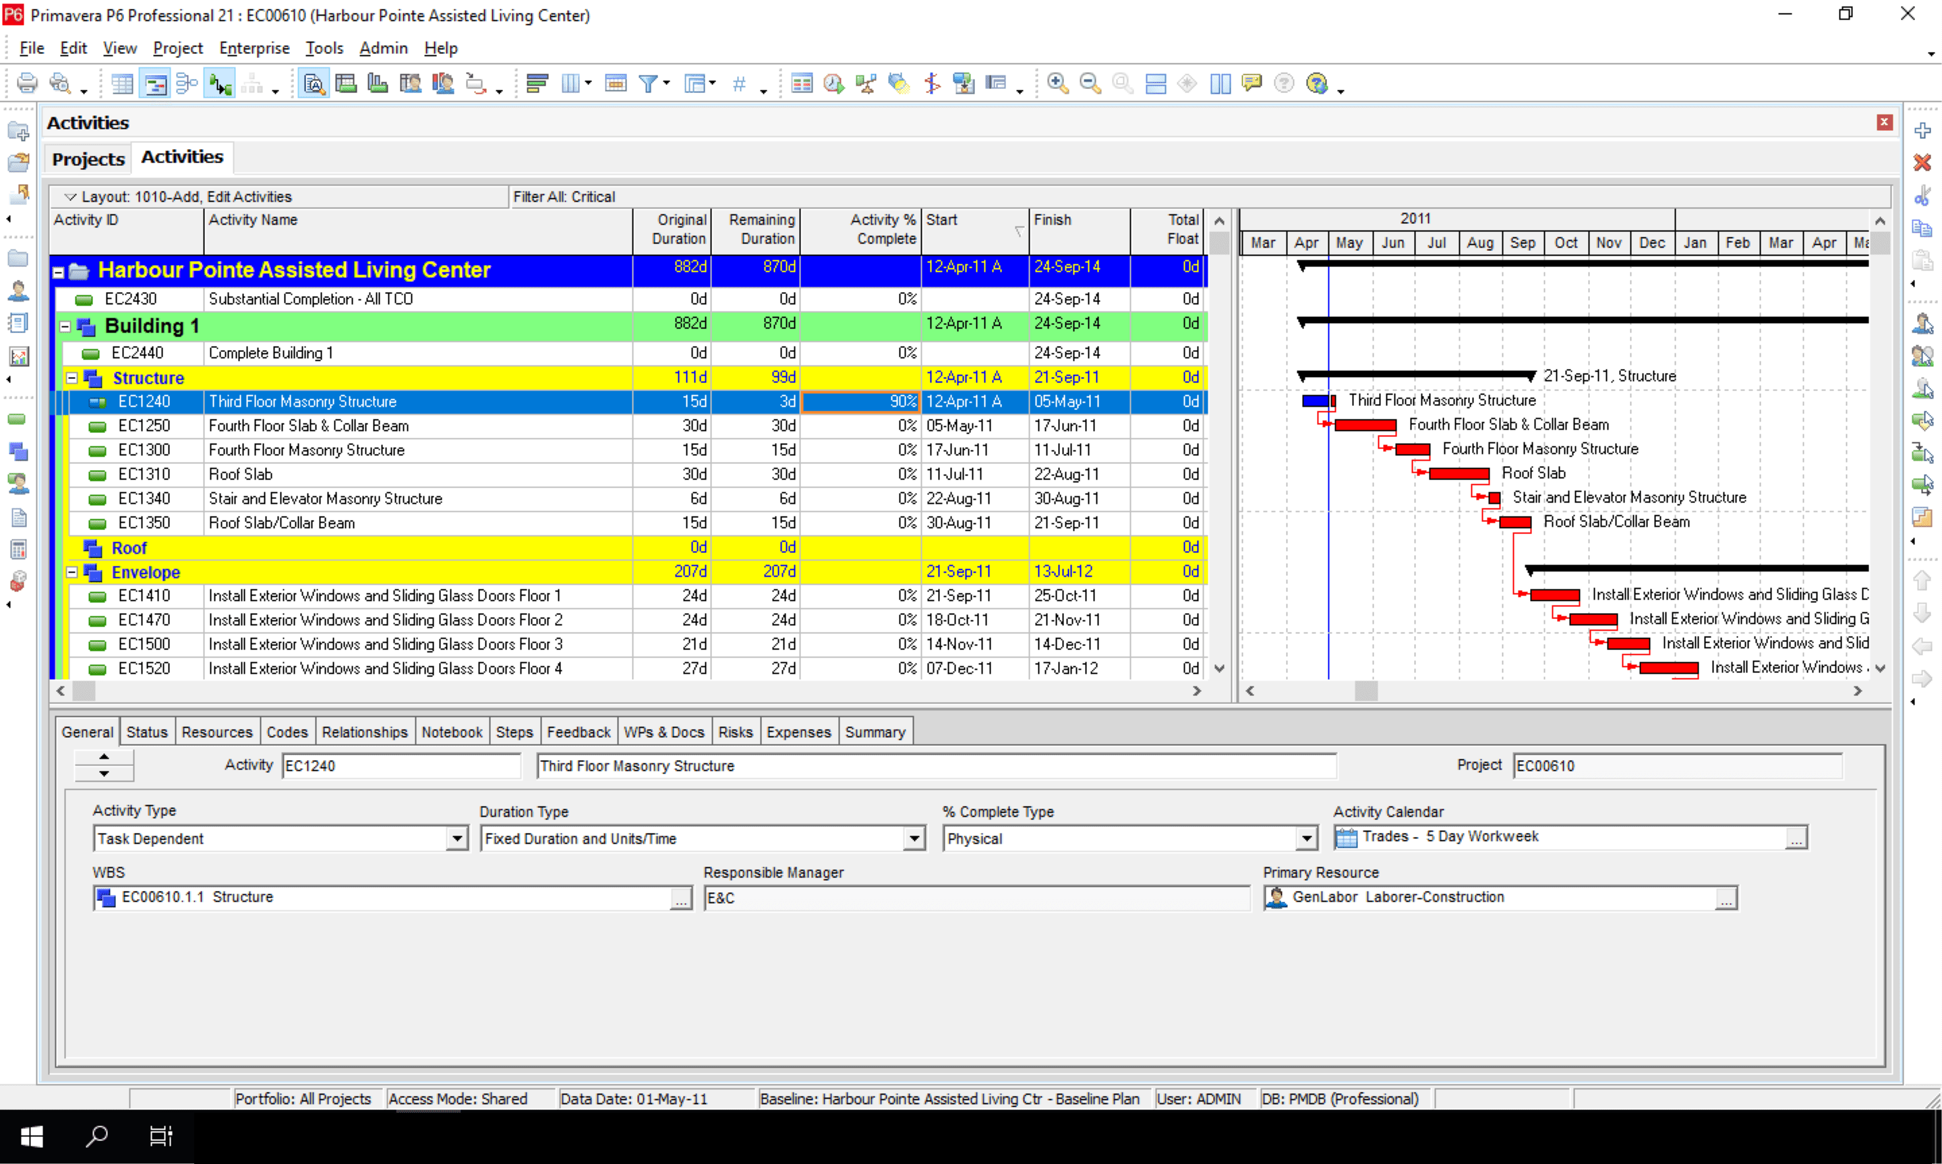This screenshot has width=1942, height=1164.
Task: Collapse Harbour Pointe project group
Action: click(58, 272)
